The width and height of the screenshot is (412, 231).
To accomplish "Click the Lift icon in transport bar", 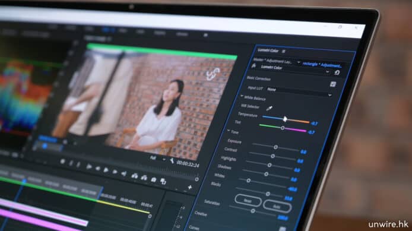I will (135, 176).
